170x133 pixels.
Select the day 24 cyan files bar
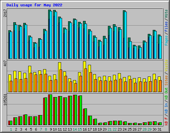(126, 35)
